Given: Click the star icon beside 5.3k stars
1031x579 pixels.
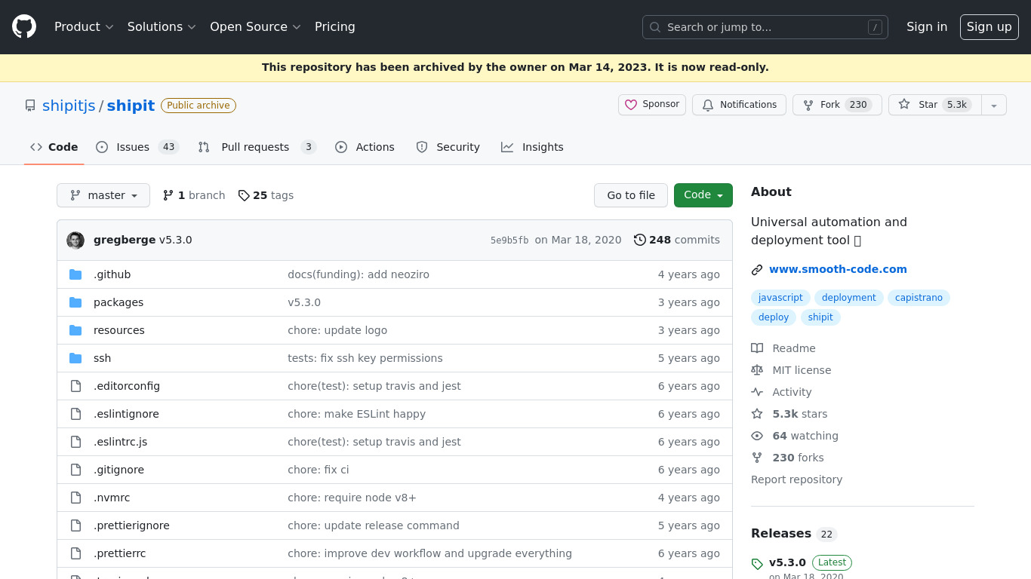Looking at the screenshot, I should click(x=757, y=414).
